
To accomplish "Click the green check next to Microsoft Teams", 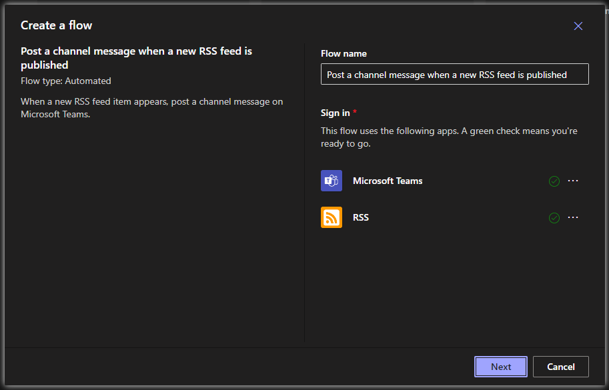I will pyautogui.click(x=554, y=181).
